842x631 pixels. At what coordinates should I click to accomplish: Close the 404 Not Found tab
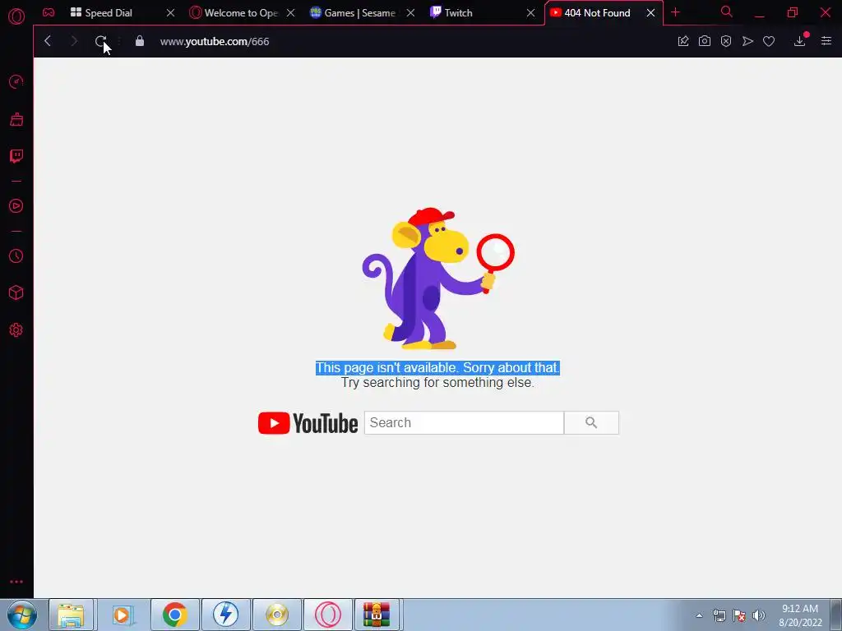651,13
